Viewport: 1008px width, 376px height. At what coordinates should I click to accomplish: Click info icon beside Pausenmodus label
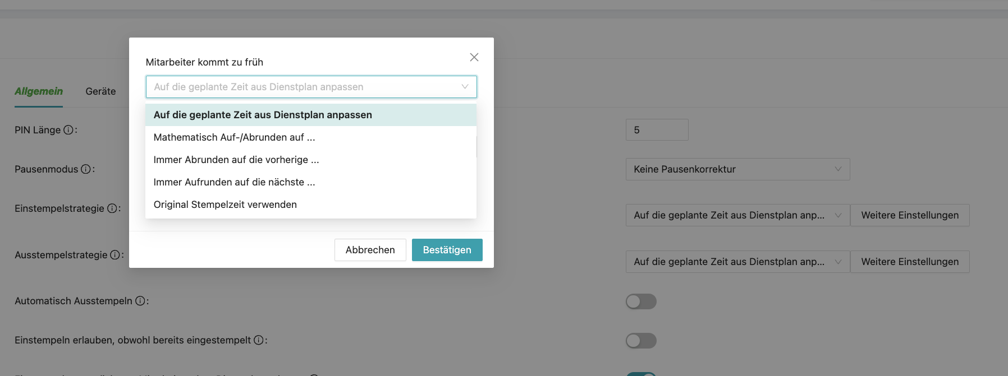coord(86,169)
